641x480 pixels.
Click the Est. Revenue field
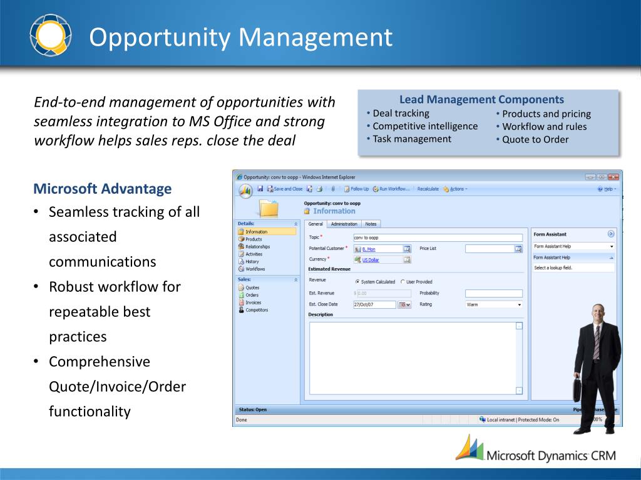coord(382,293)
